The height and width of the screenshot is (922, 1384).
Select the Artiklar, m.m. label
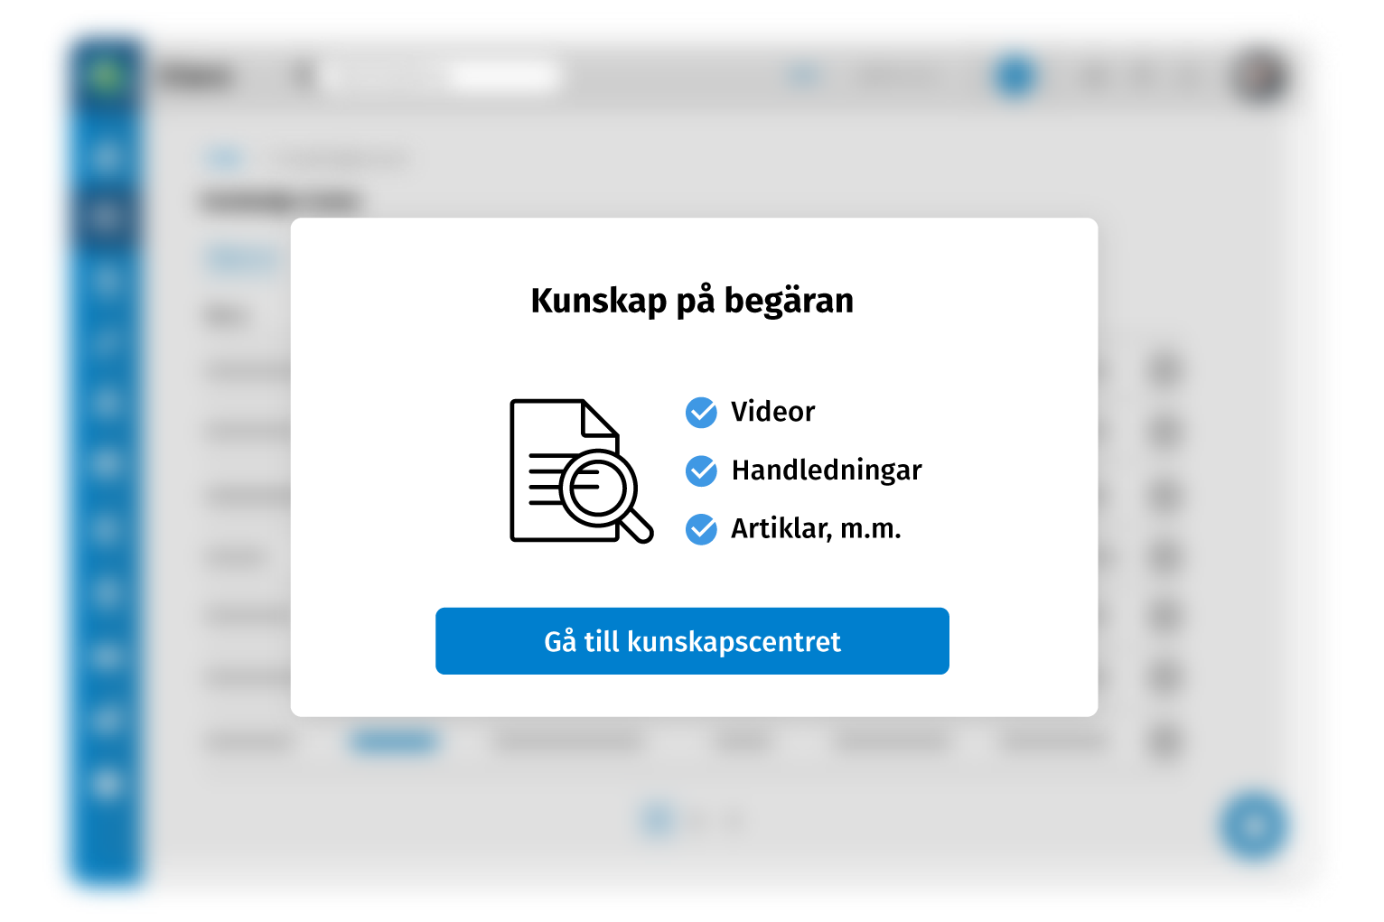(x=816, y=528)
